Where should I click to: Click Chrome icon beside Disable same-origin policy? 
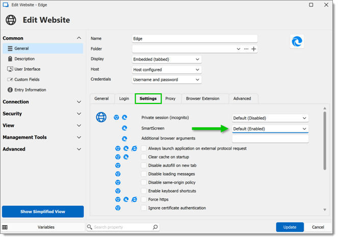(118, 182)
